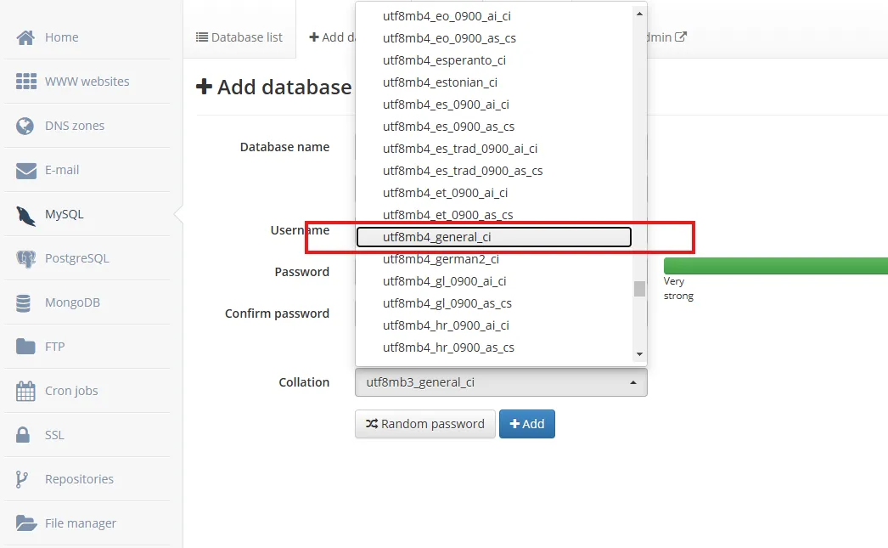Image resolution: width=888 pixels, height=548 pixels.
Task: Open WWW websites grid icon
Action: (26, 82)
